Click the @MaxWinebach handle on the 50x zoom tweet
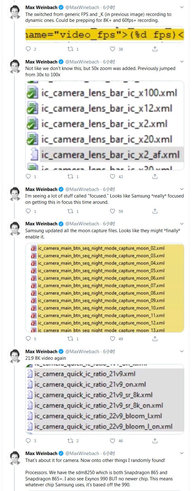Image resolution: width=192 pixels, height=491 pixels. (82, 62)
